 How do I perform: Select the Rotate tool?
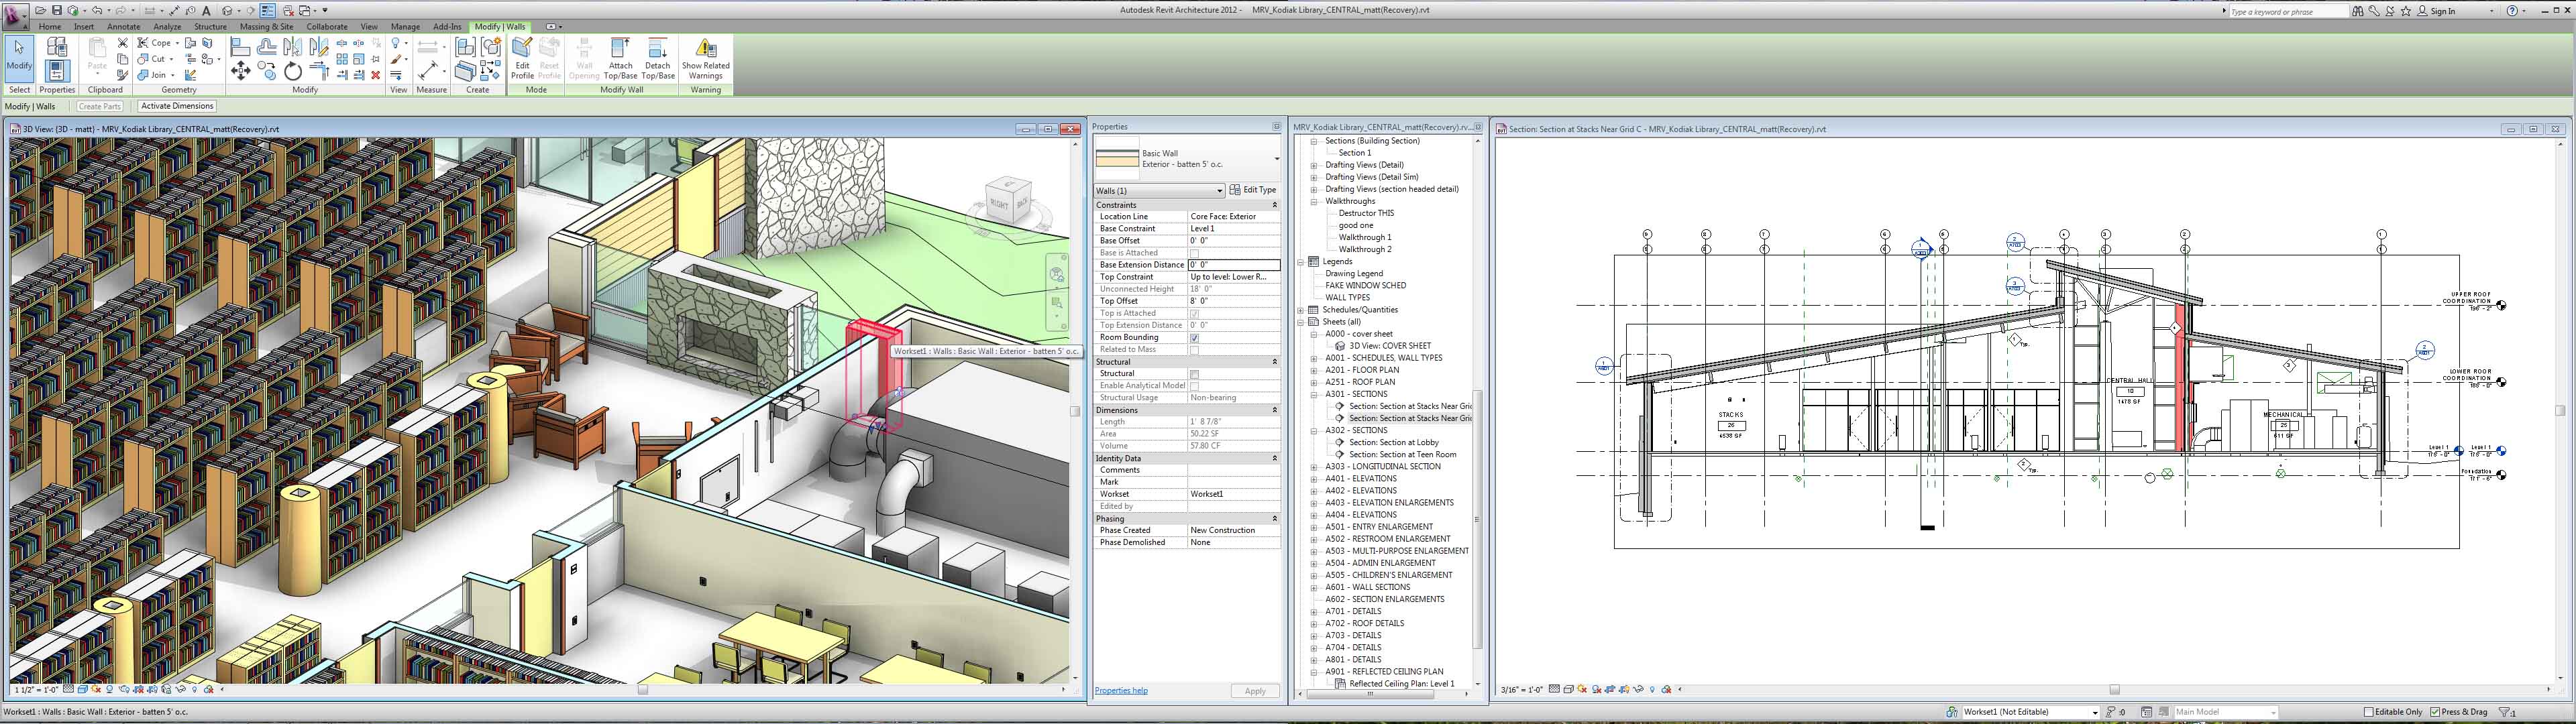pyautogui.click(x=293, y=70)
